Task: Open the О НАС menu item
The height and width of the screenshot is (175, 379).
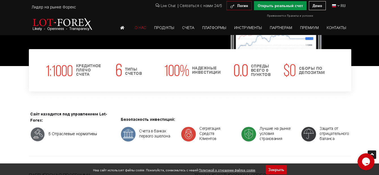Action: 140,28
